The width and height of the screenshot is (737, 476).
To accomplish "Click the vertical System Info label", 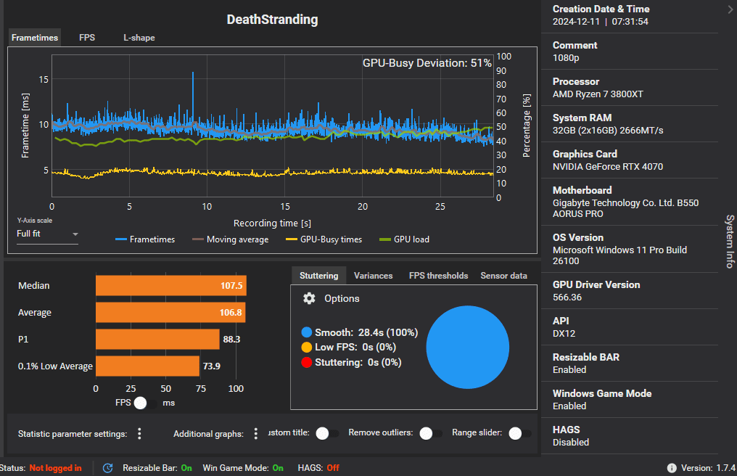I will coord(730,242).
